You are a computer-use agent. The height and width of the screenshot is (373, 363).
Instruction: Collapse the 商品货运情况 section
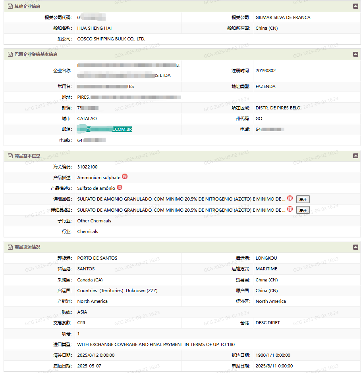point(355,247)
